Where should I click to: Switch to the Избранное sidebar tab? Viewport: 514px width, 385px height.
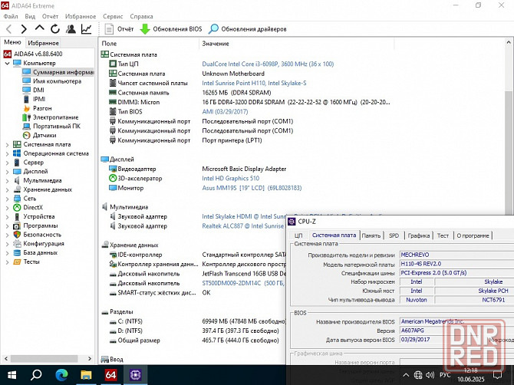(x=43, y=43)
